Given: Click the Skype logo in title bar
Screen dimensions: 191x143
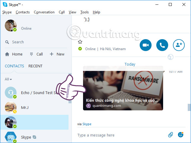Looking at the screenshot, I should [x=5, y=4].
